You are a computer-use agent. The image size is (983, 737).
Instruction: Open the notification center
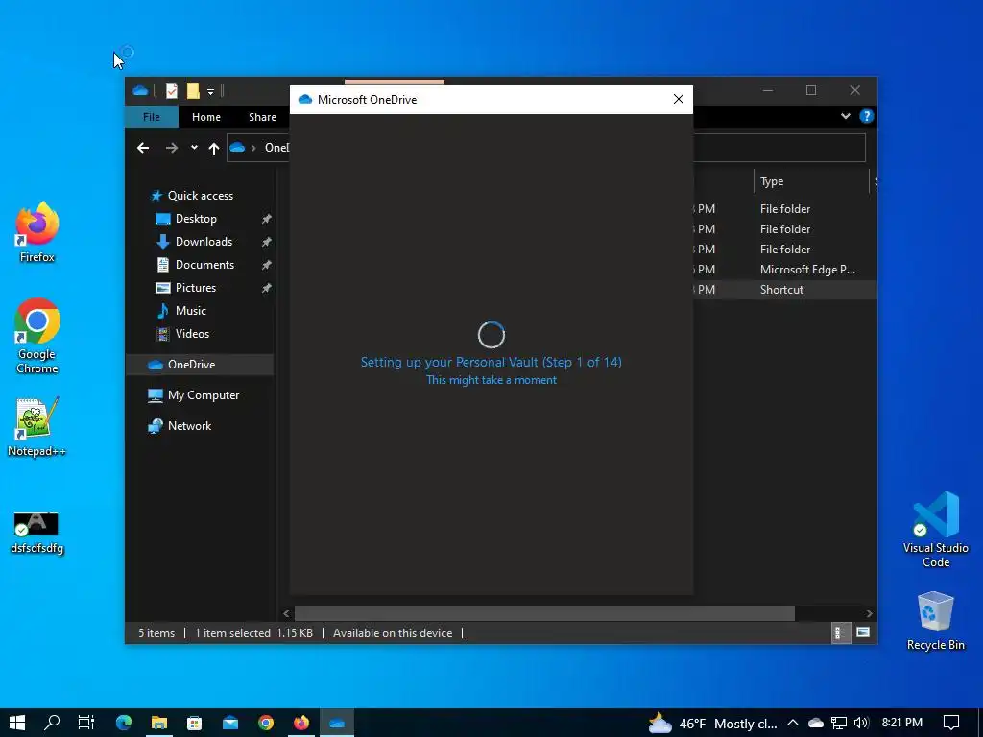[951, 723]
